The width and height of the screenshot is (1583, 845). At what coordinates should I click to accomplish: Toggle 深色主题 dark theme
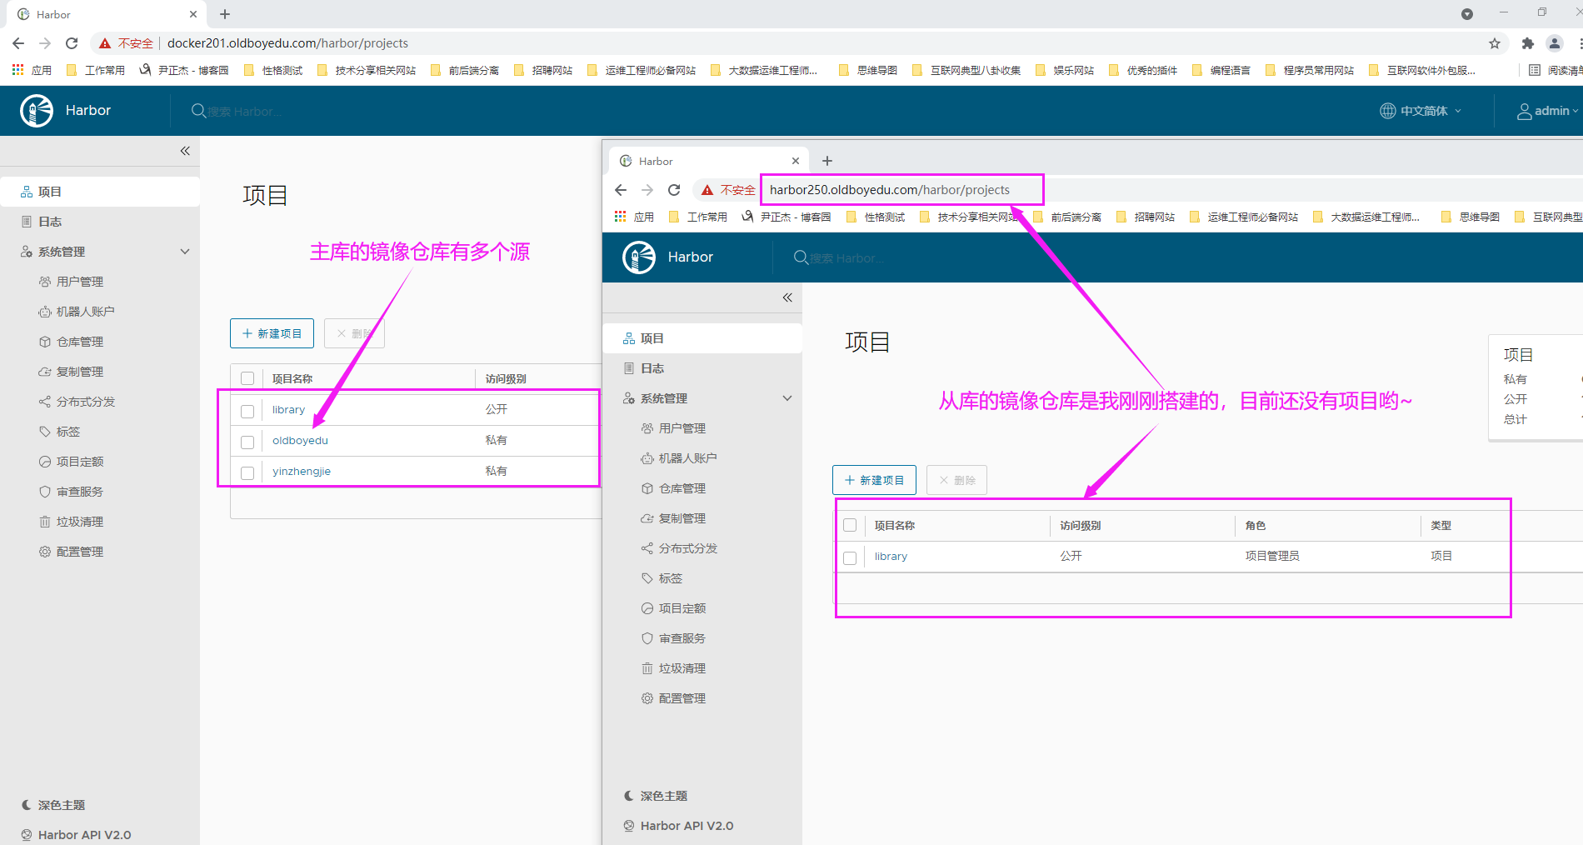[61, 805]
